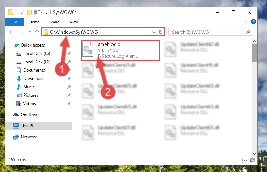This screenshot has width=267, height=172.
Task: Toggle pin icon next to Music
Action: click(69, 87)
